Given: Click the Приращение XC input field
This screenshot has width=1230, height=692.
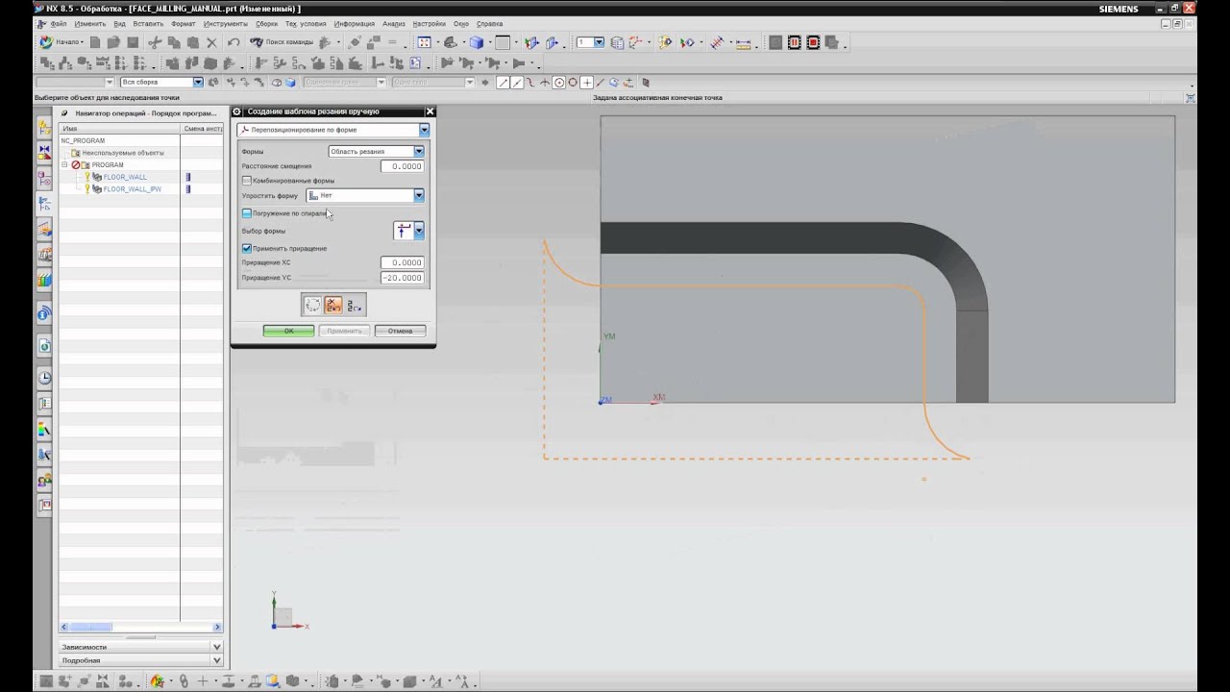Looking at the screenshot, I should click(402, 262).
